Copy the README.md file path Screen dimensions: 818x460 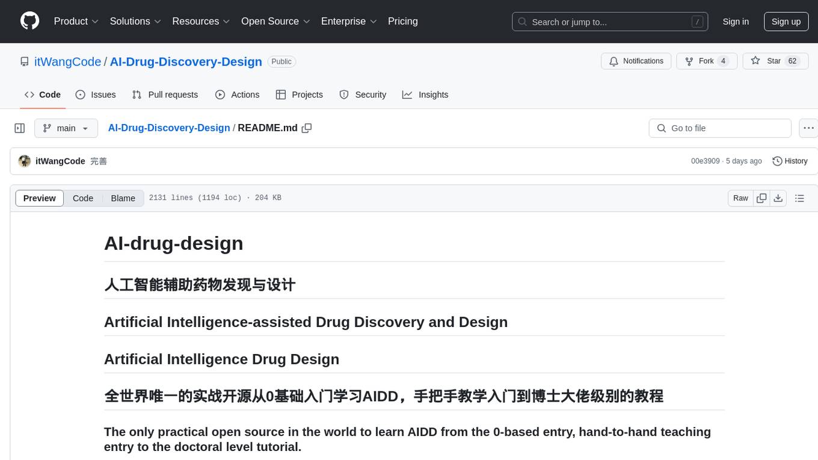coord(307,128)
